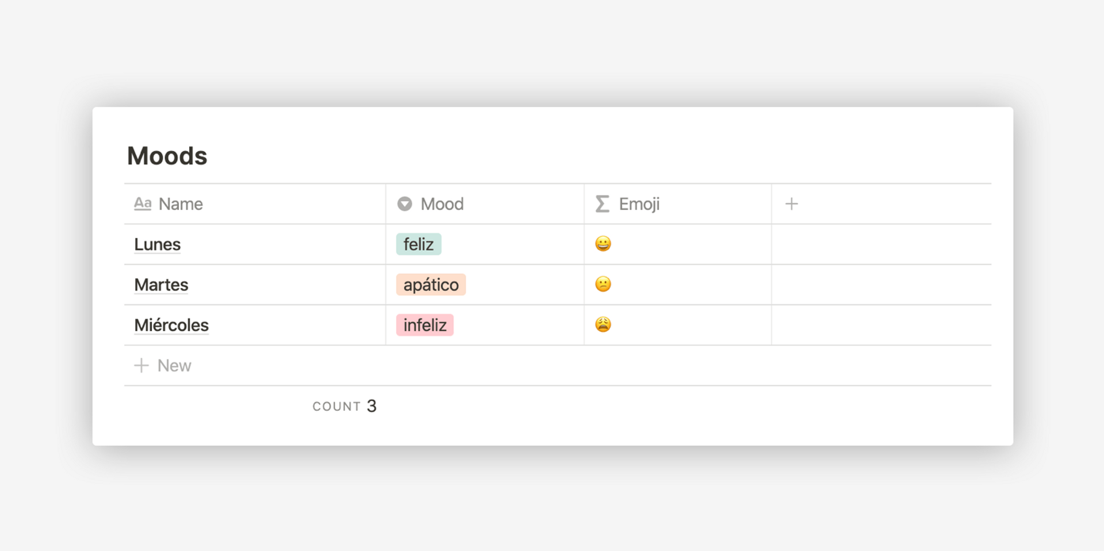Open the Miércoles entry
This screenshot has height=551, width=1104.
pyautogui.click(x=171, y=324)
